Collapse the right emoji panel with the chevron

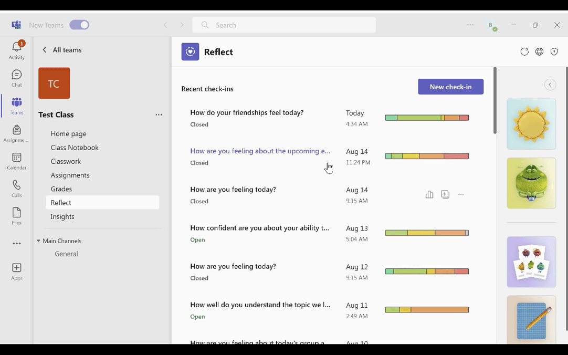click(550, 85)
